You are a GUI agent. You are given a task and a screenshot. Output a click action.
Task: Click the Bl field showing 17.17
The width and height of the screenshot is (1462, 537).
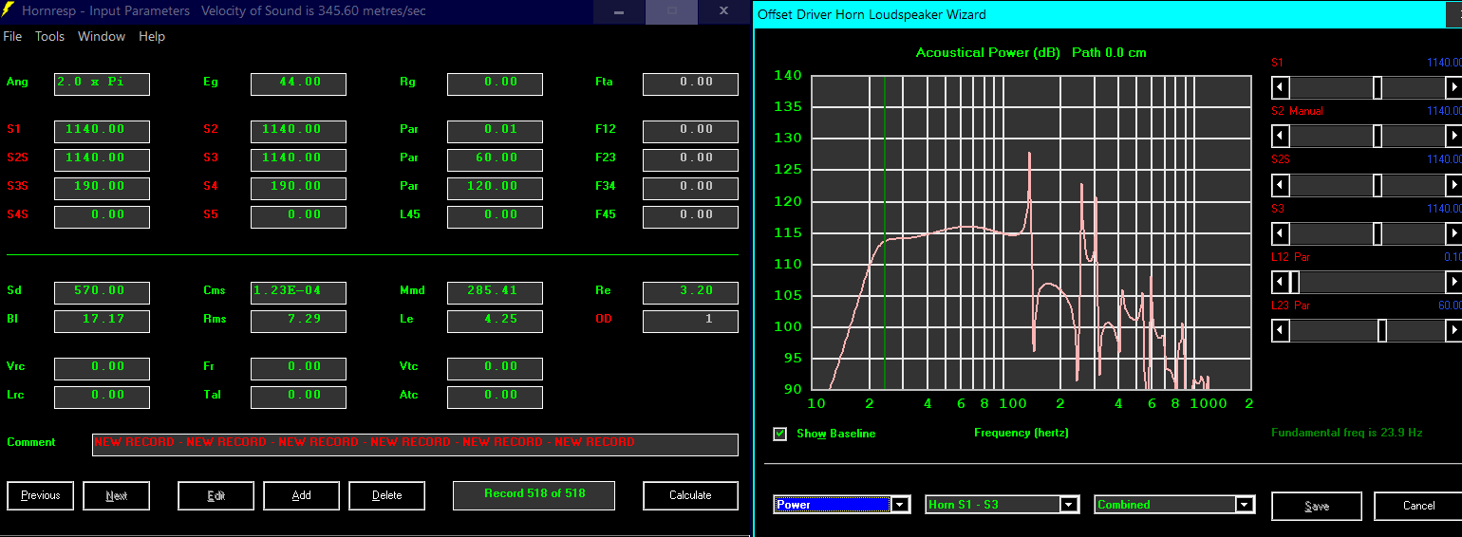[102, 321]
